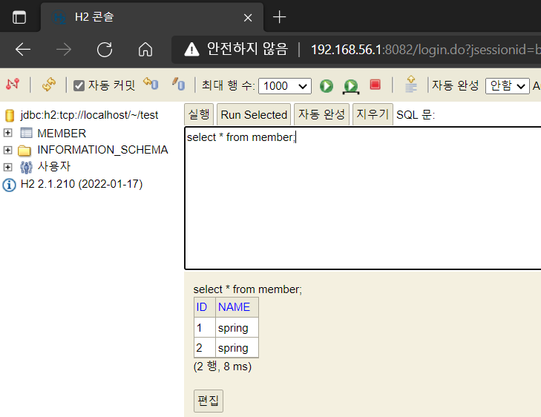The image size is (541, 417).
Task: Click the 안전하지 않음 security warning
Action: pos(236,49)
